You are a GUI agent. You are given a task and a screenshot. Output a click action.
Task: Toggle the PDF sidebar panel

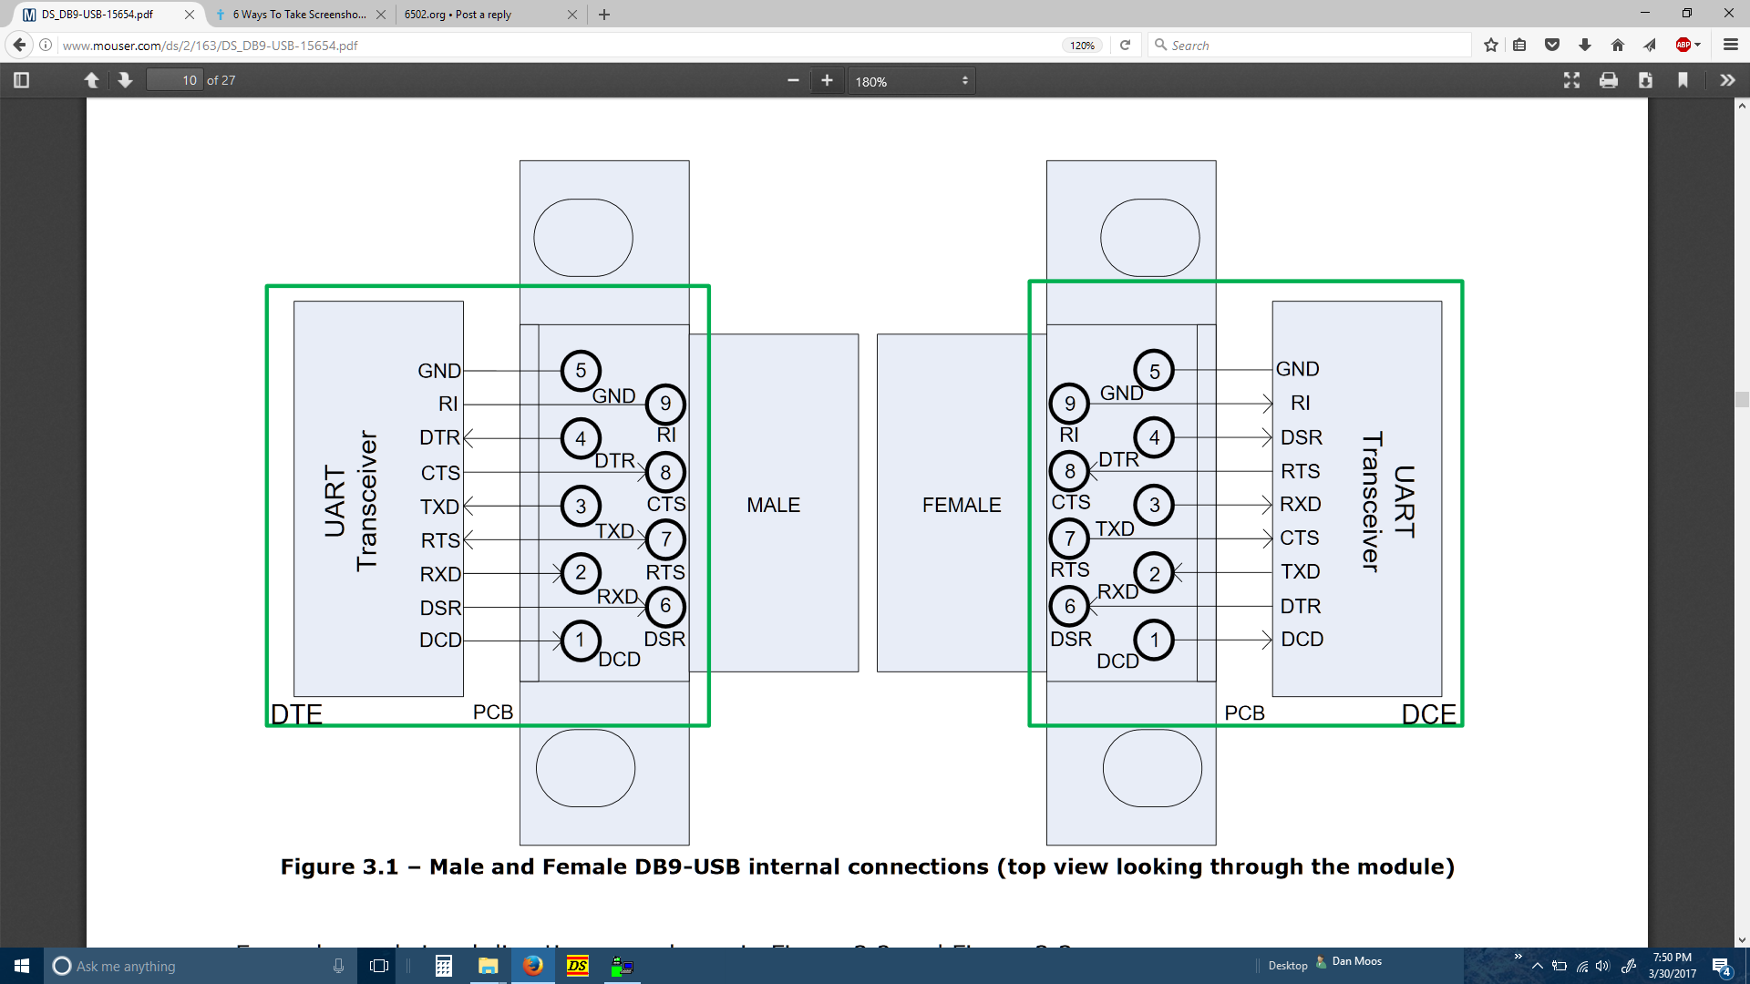pyautogui.click(x=22, y=80)
